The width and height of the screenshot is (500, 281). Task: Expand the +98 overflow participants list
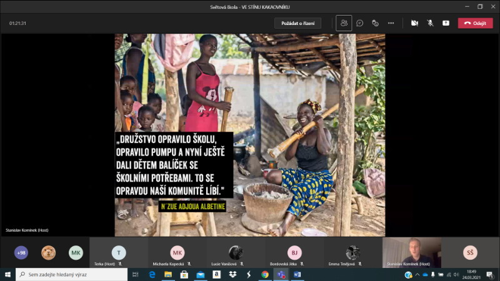[21, 252]
